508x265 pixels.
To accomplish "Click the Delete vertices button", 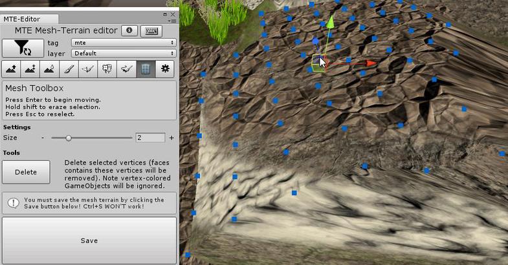I will point(26,172).
